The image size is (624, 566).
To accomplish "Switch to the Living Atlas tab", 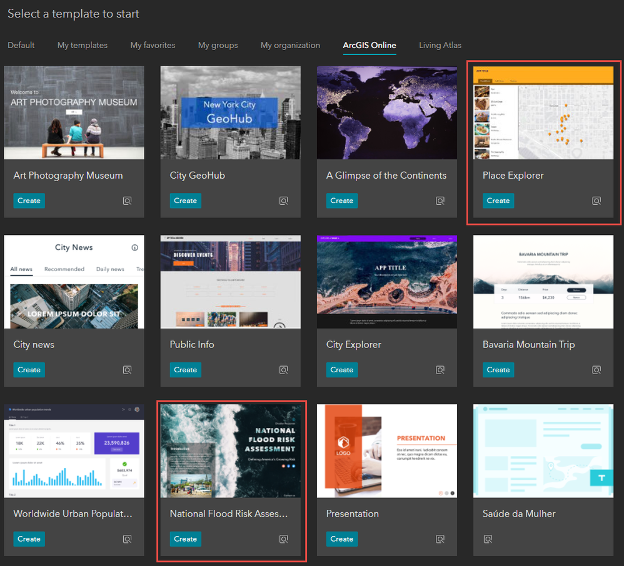I will pos(440,46).
